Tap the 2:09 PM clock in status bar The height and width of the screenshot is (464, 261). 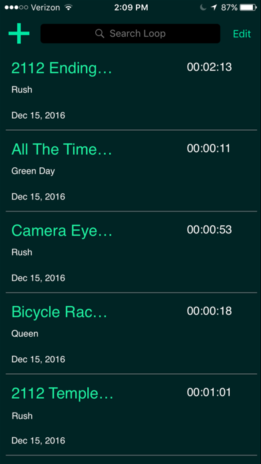(131, 8)
